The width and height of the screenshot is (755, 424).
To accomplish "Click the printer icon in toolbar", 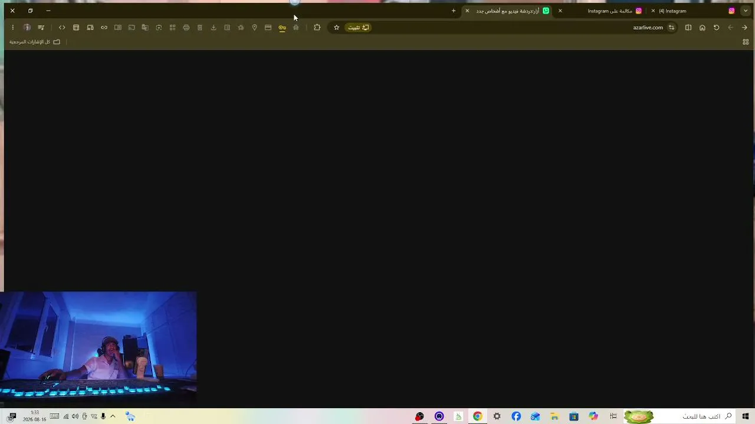I will tap(186, 28).
